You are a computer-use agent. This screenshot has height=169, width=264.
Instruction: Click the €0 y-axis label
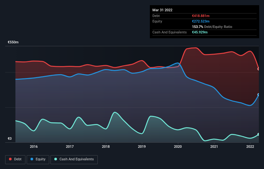coord(10,138)
